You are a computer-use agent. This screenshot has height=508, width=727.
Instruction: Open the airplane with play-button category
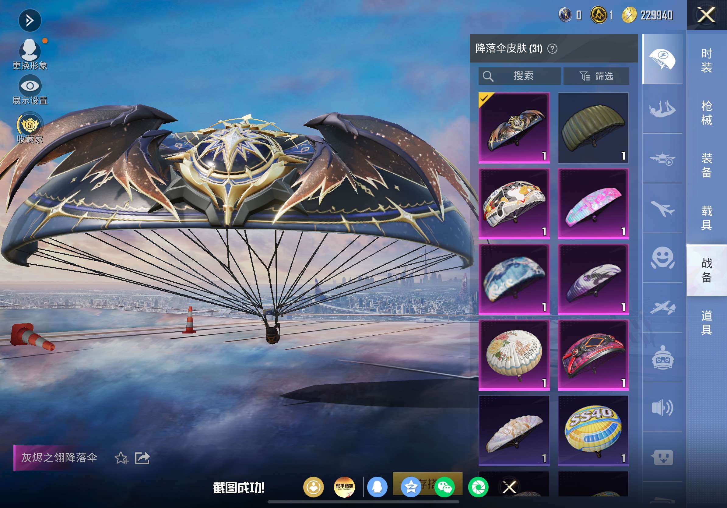click(x=662, y=158)
